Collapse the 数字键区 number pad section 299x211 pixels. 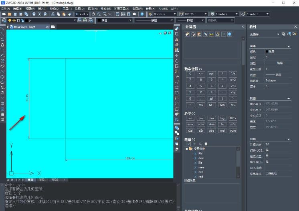coord(193,69)
